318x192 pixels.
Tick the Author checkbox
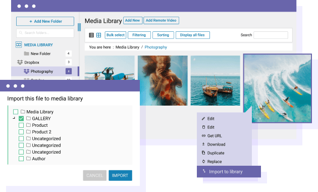(21, 159)
